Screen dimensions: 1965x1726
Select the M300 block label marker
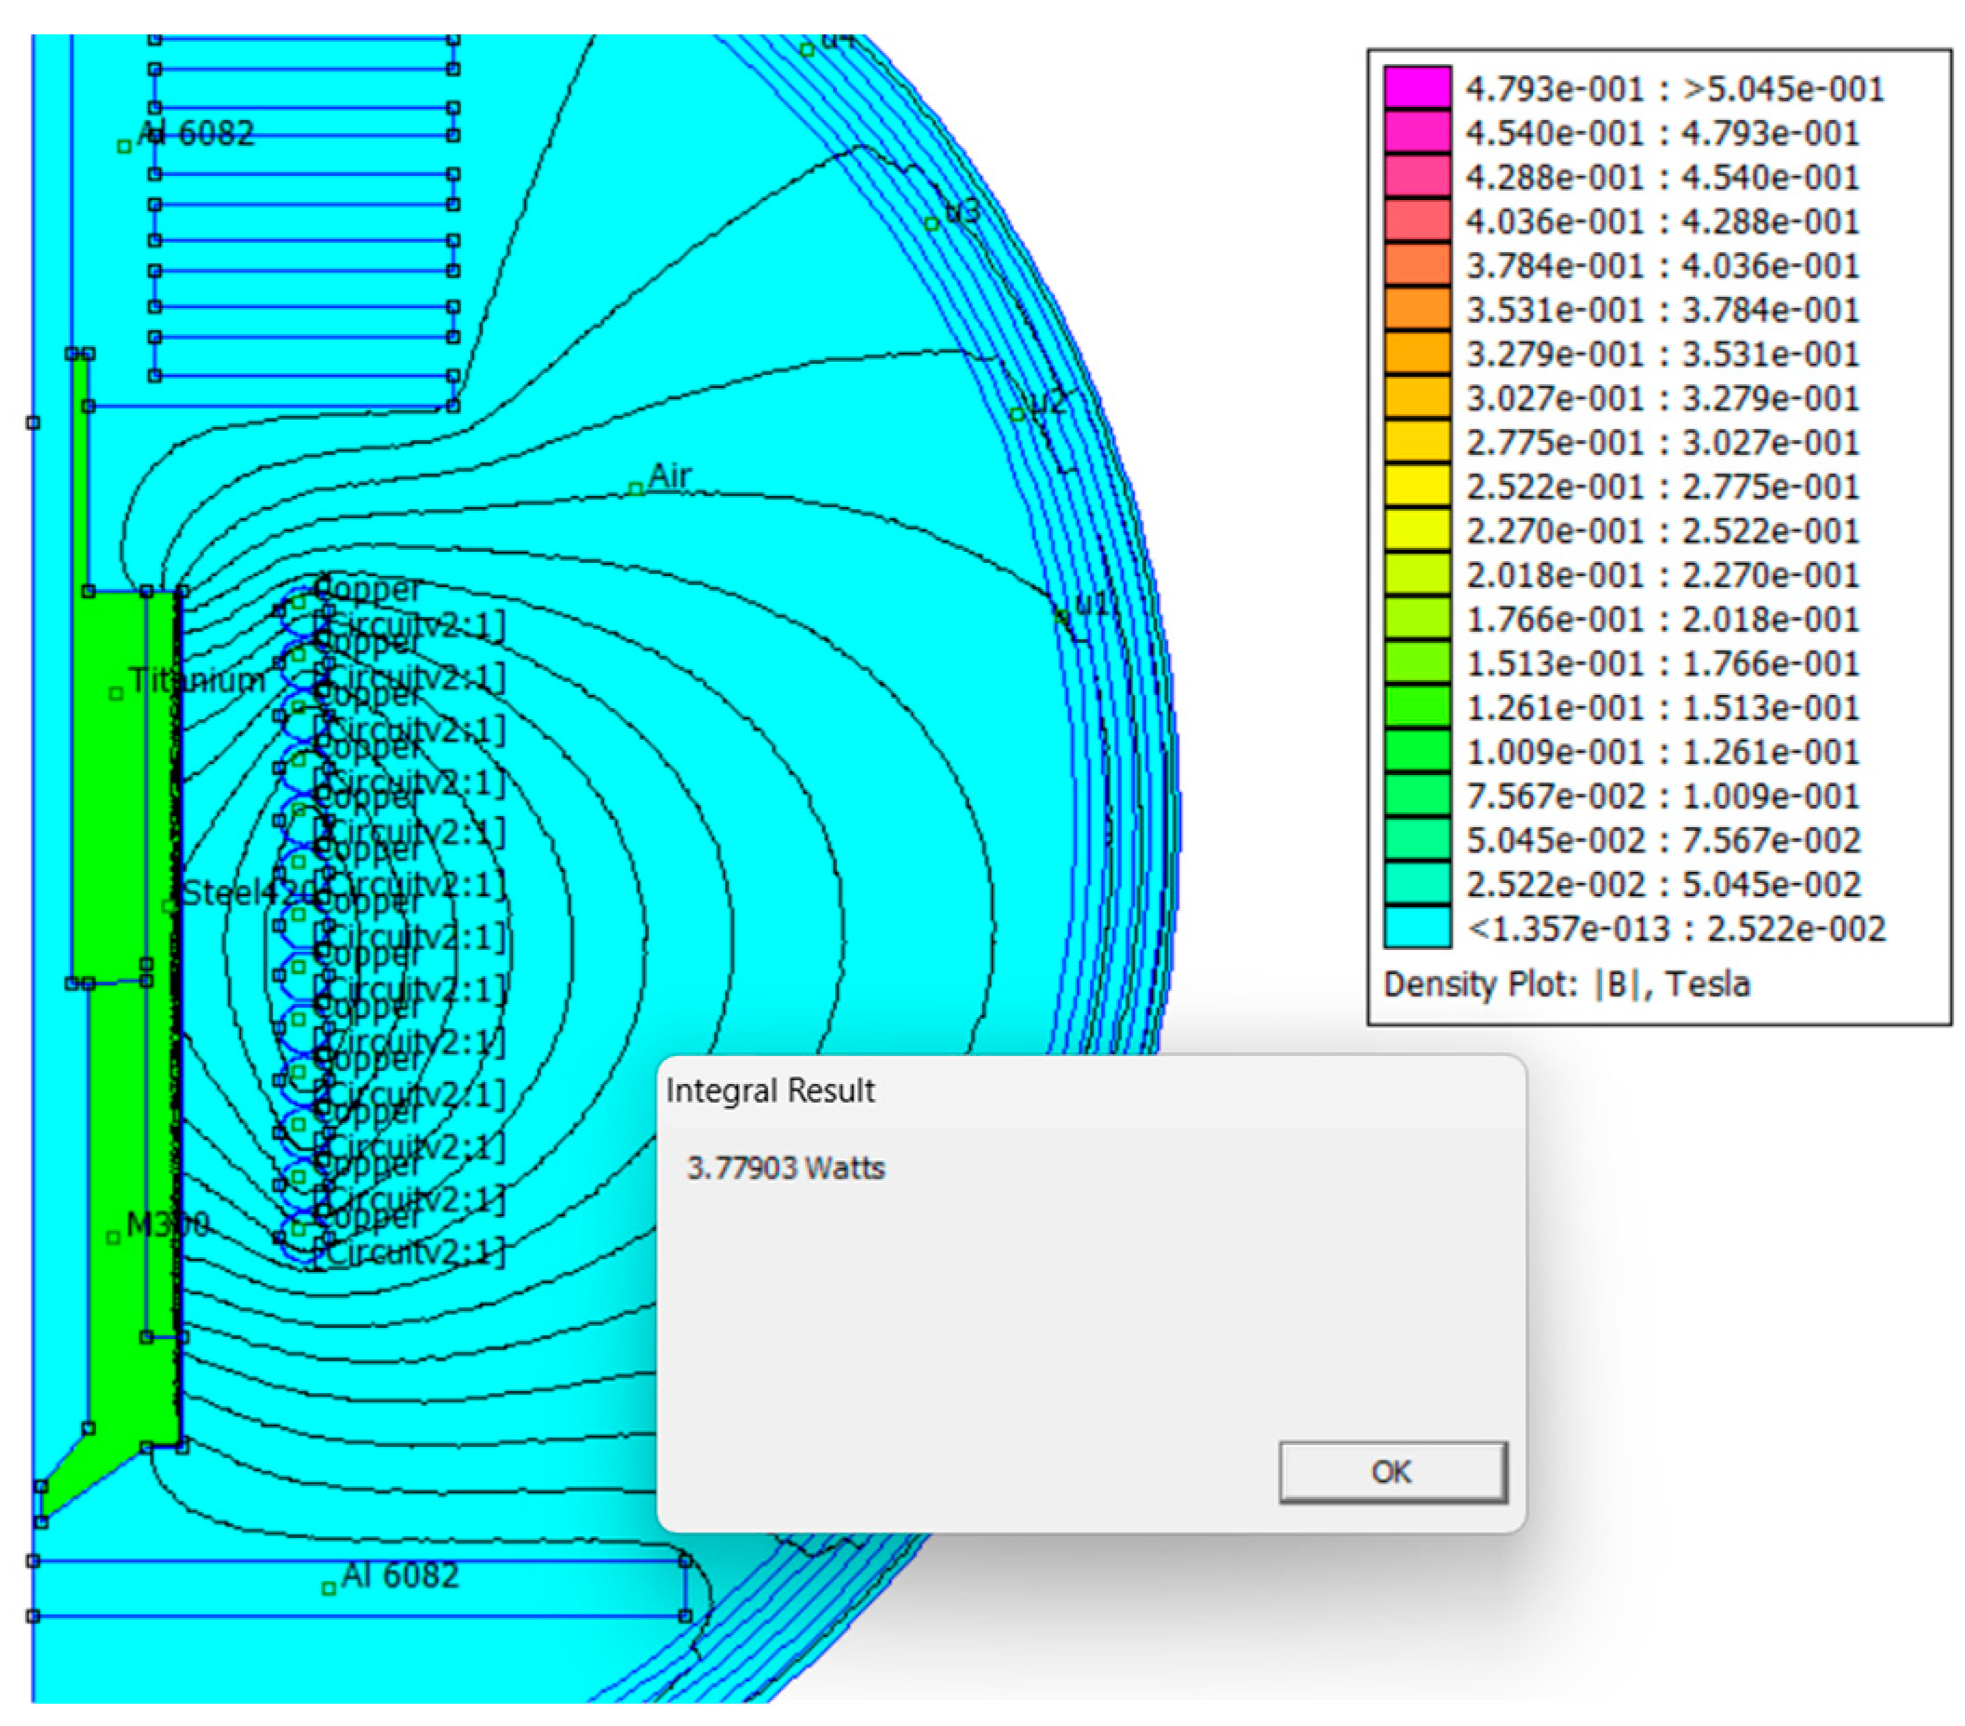coord(114,1237)
